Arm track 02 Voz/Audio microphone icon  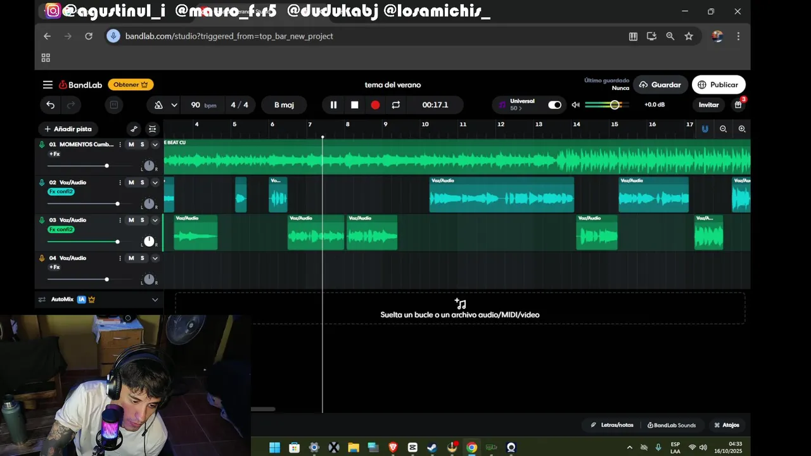pos(42,182)
